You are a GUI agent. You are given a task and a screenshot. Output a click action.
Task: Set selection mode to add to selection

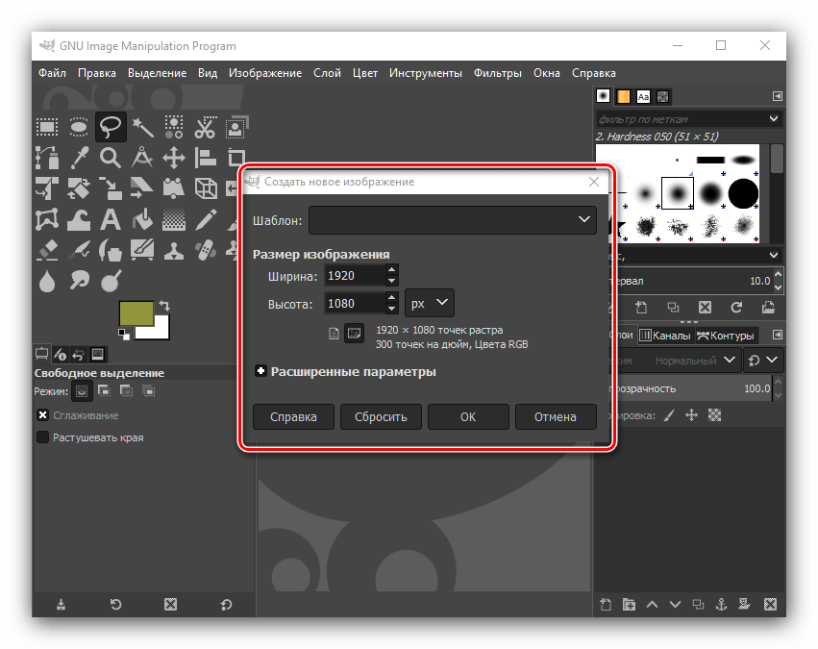pos(105,390)
